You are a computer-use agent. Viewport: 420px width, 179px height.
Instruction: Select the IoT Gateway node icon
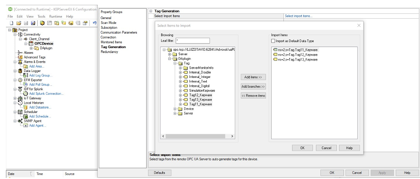pos(20,98)
